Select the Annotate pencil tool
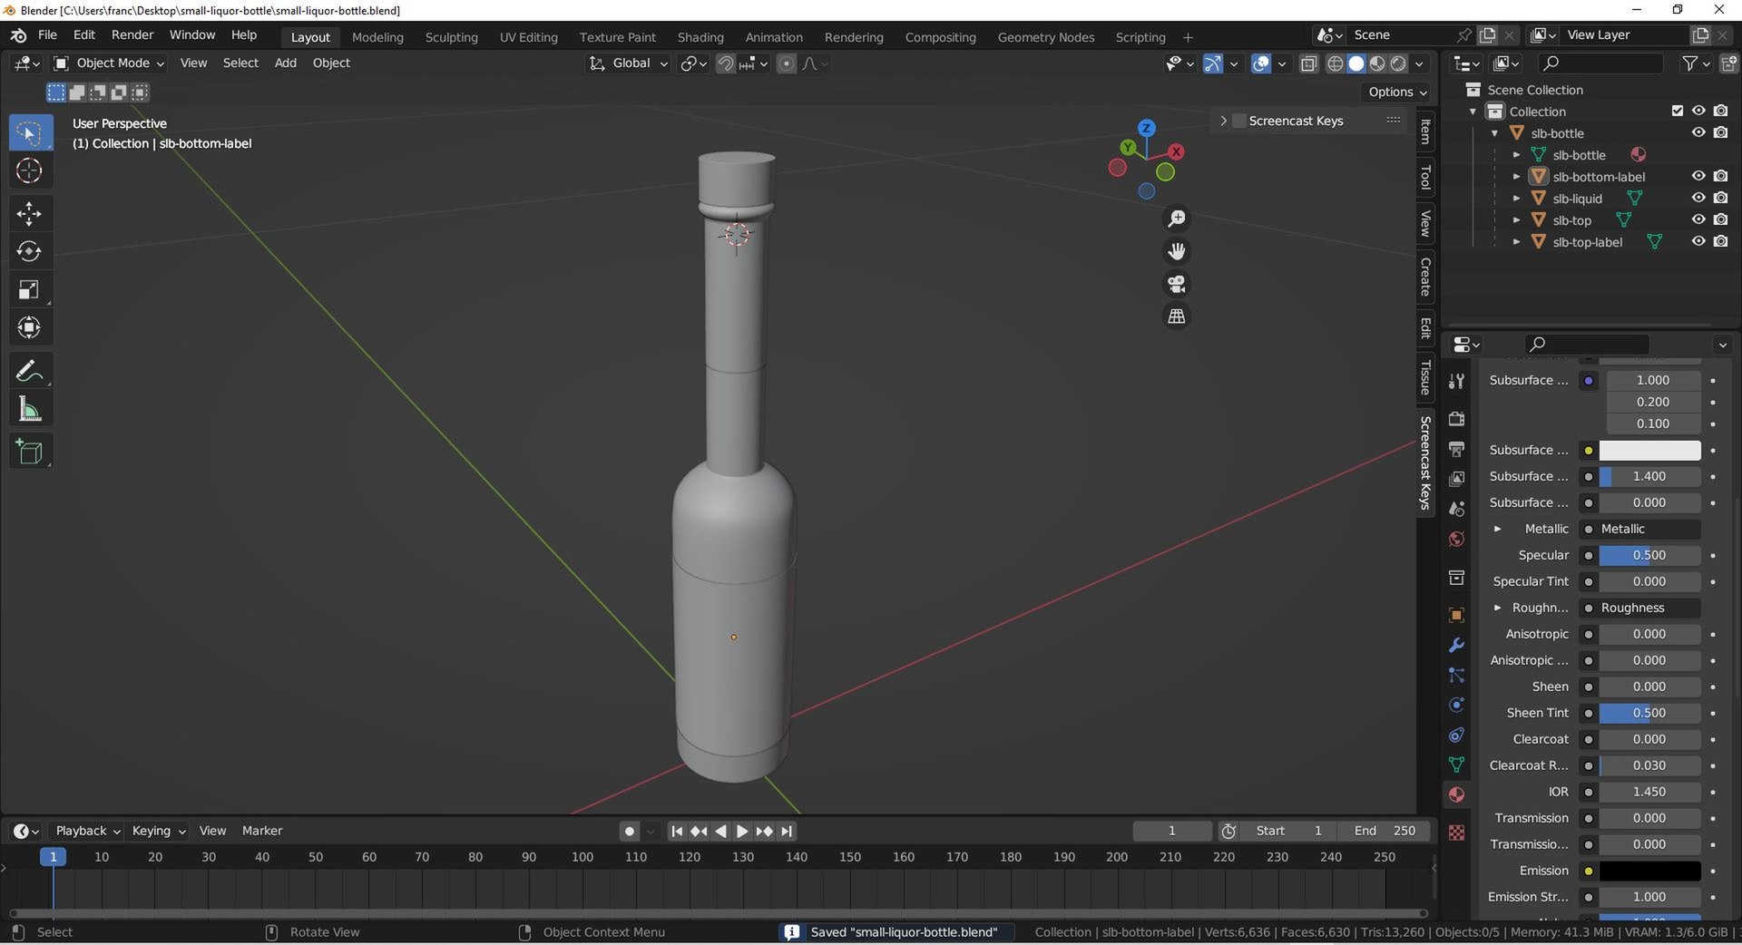Screen dimensions: 1742x945 [x=30, y=371]
